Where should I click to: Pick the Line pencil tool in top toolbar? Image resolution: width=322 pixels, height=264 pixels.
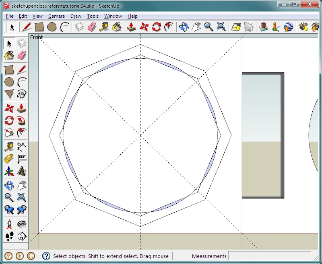(27, 27)
